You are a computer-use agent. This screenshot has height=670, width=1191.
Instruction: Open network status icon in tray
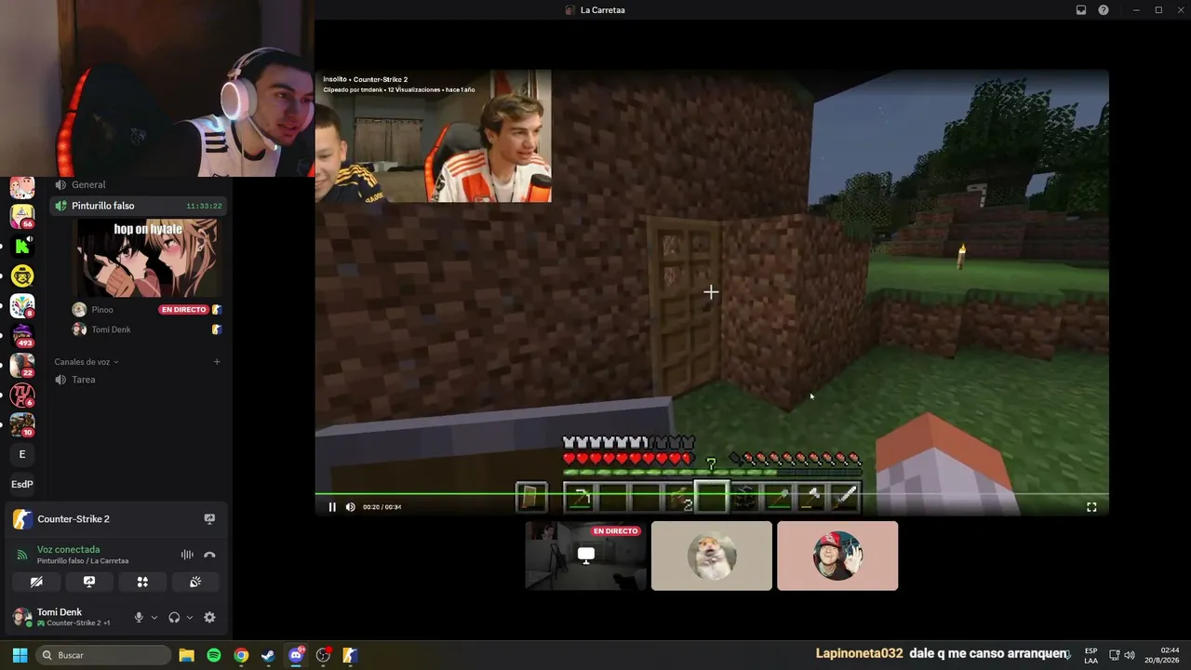coord(1114,655)
